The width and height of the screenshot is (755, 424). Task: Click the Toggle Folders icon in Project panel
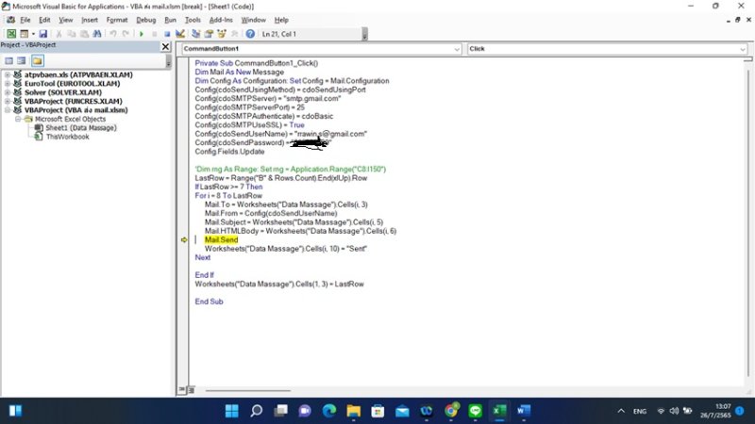click(x=37, y=60)
